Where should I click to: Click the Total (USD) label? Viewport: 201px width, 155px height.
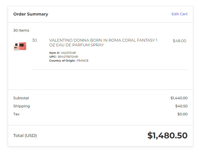(x=25, y=136)
